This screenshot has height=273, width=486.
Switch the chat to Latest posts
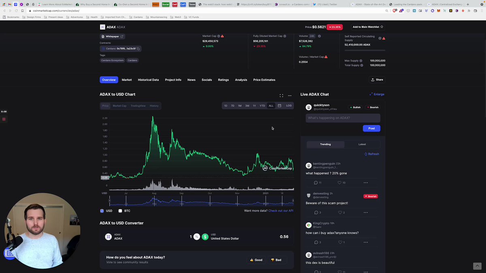click(362, 144)
